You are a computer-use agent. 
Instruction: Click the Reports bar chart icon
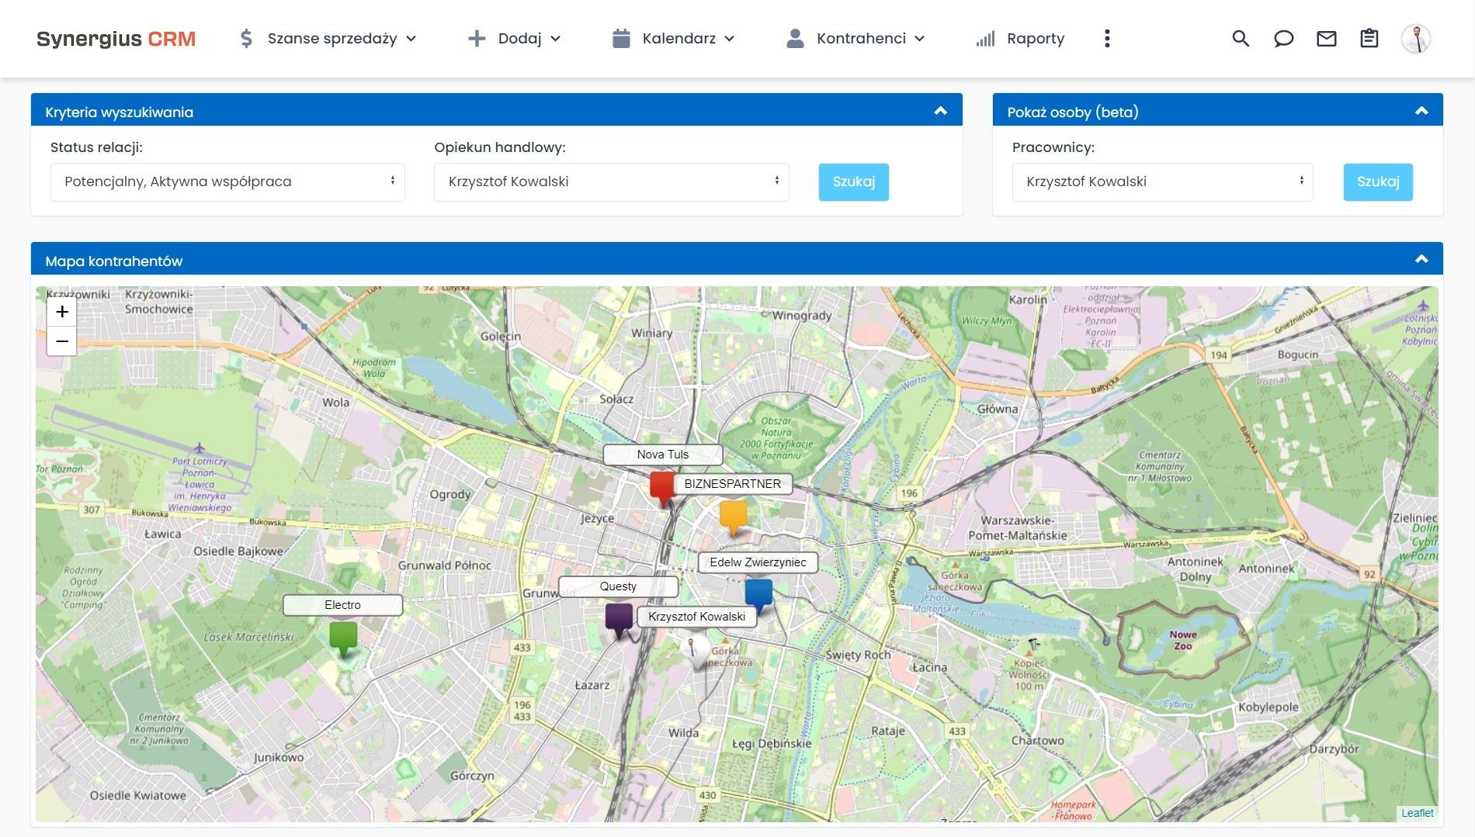[x=984, y=38]
